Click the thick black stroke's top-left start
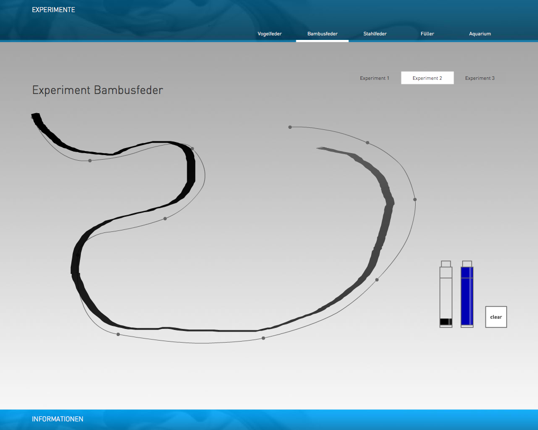The height and width of the screenshot is (430, 538). (35, 116)
